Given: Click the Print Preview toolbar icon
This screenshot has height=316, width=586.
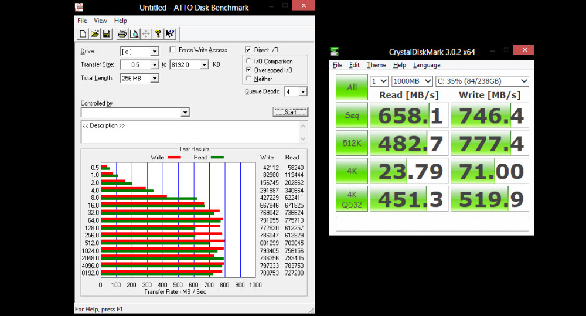Looking at the screenshot, I should click(x=134, y=34).
